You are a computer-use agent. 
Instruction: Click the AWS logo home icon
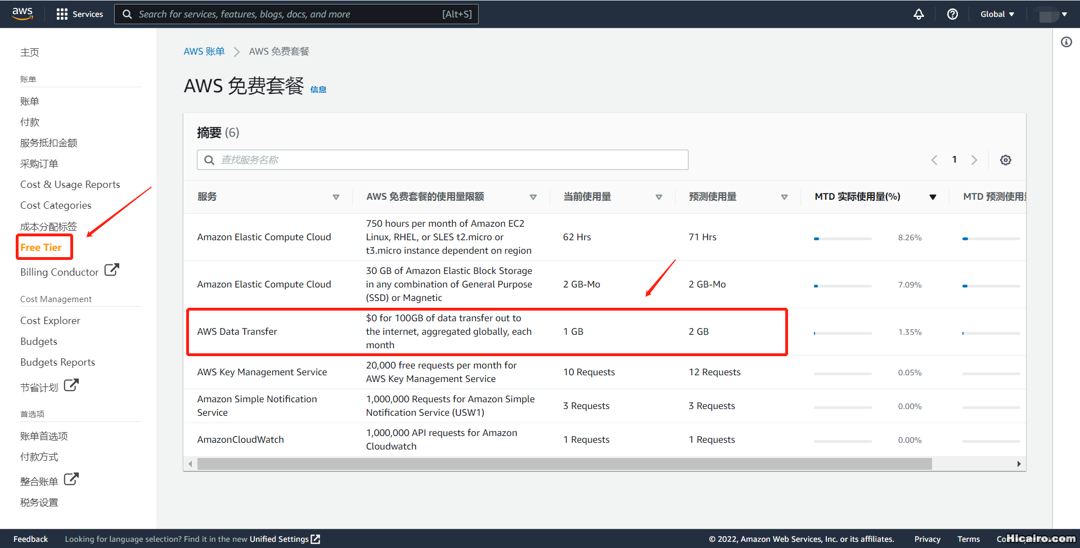pyautogui.click(x=22, y=14)
